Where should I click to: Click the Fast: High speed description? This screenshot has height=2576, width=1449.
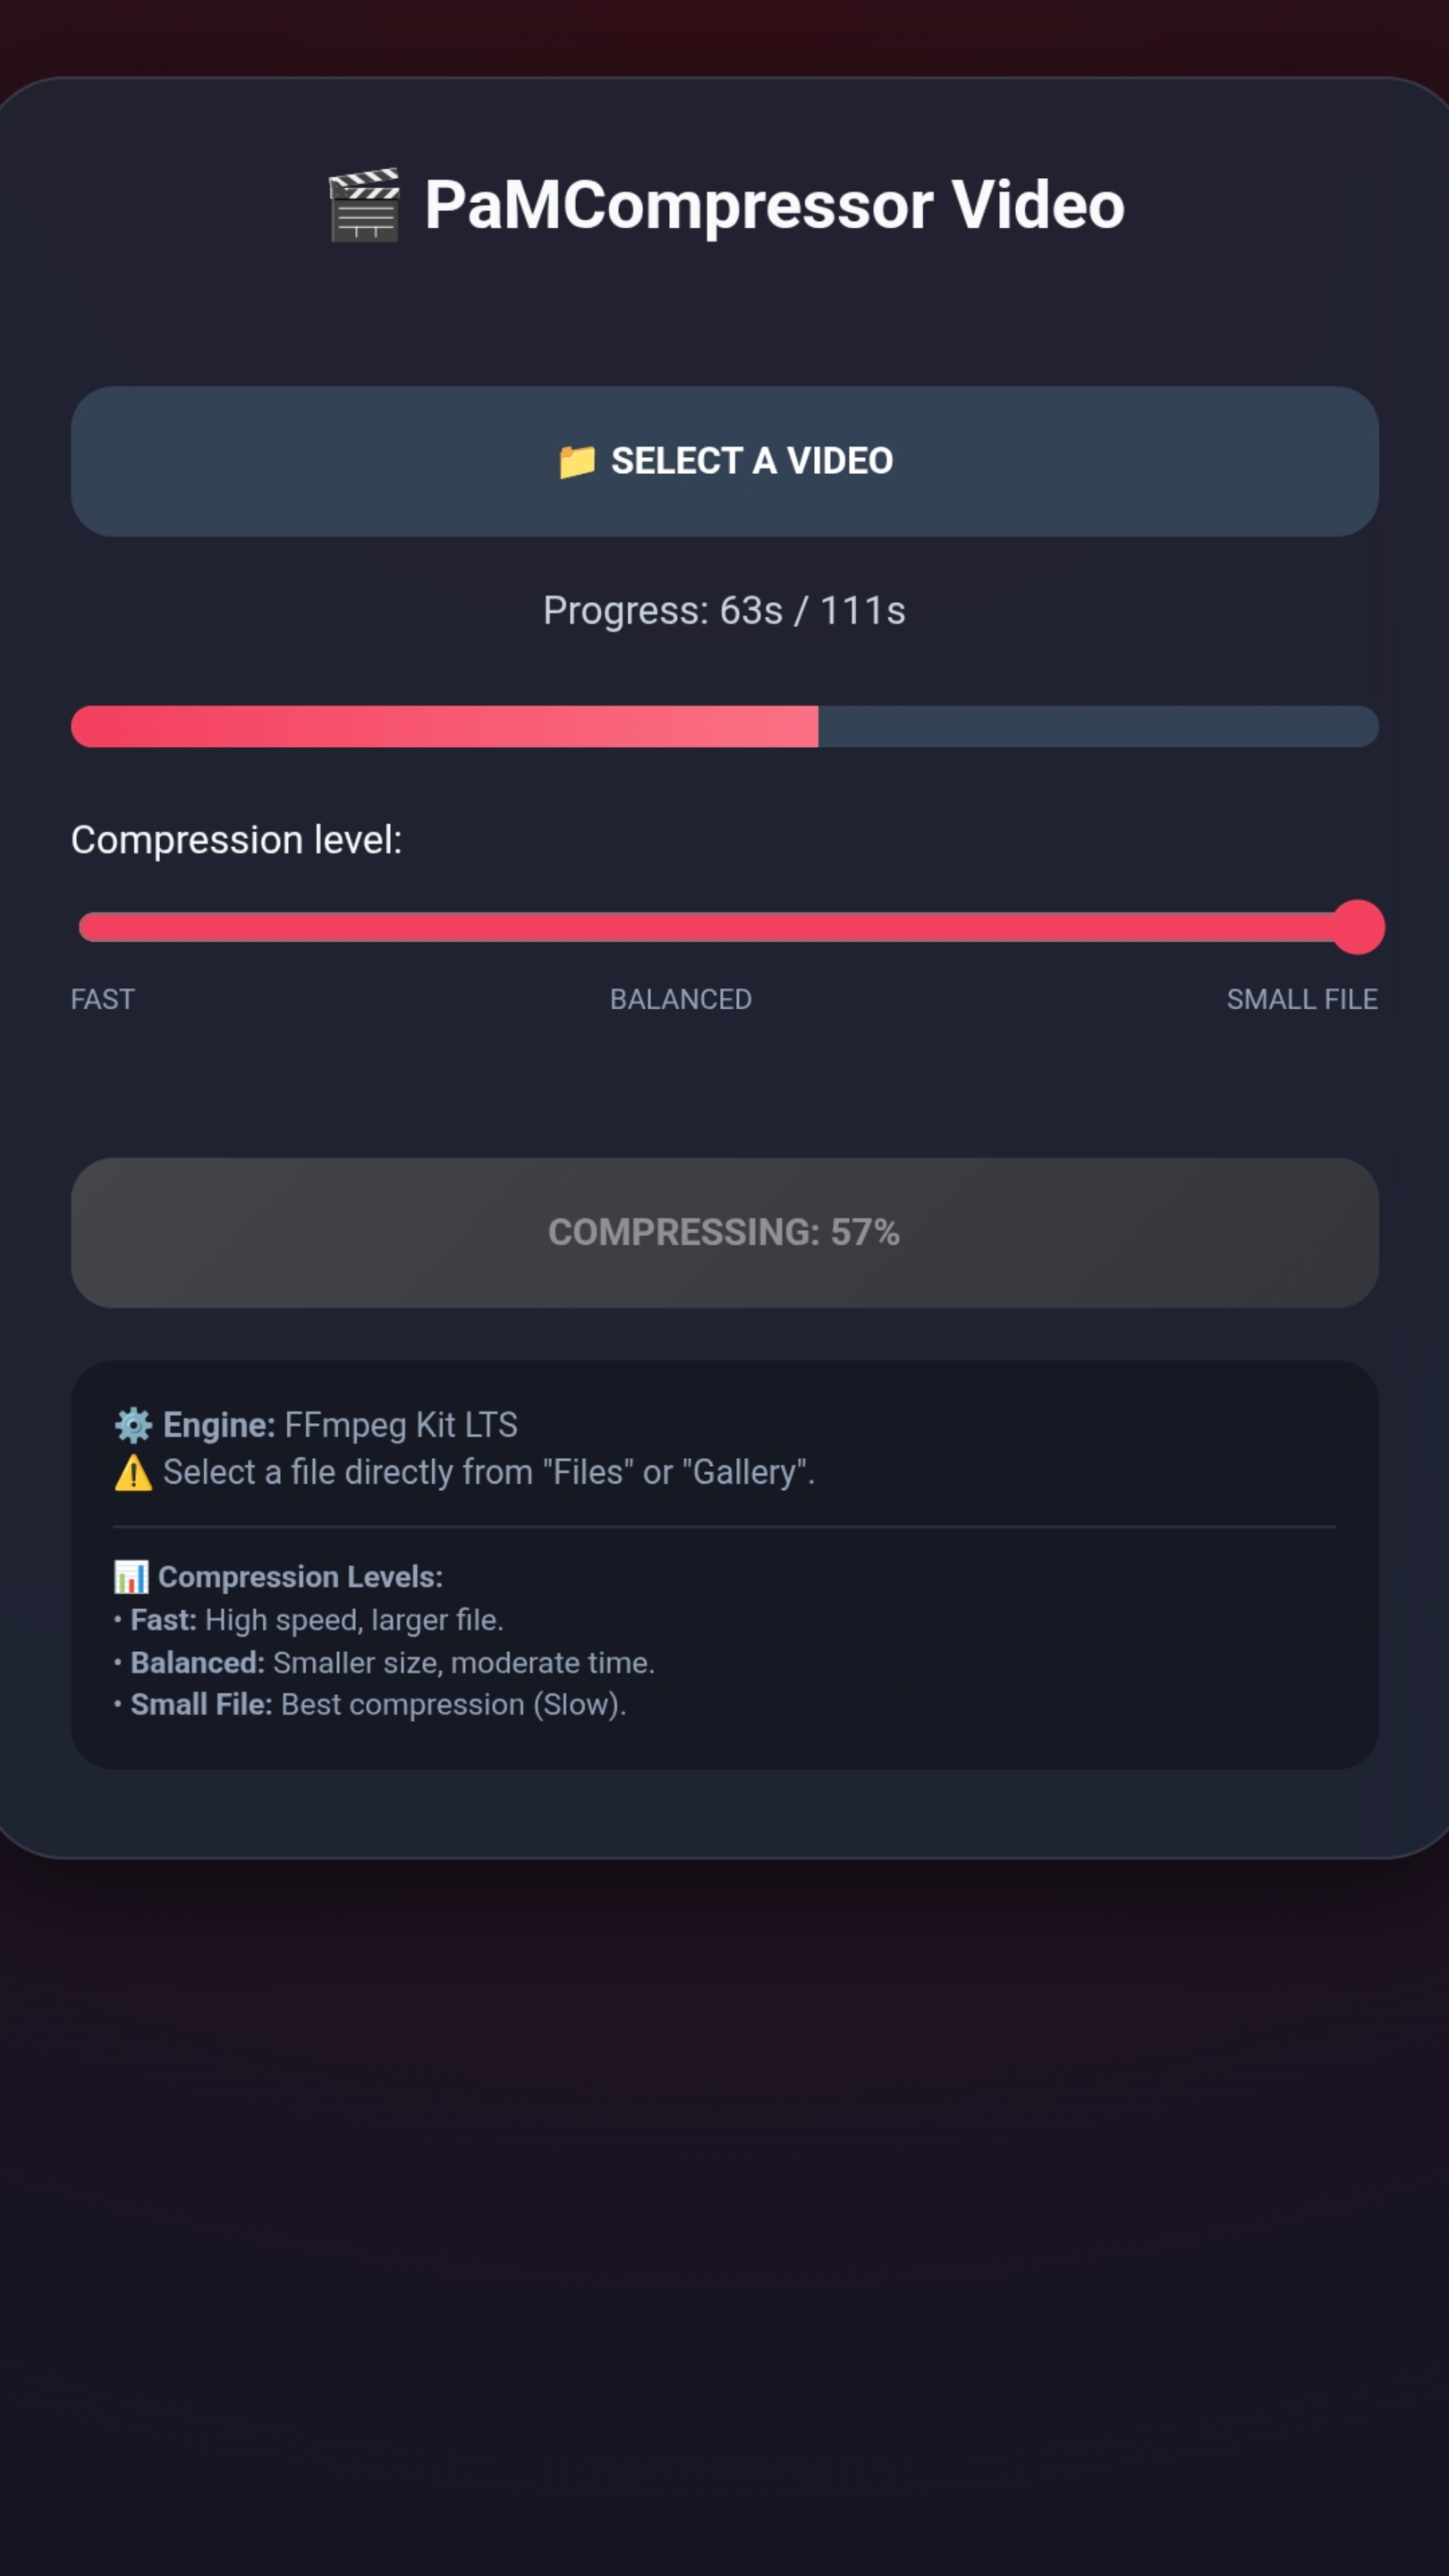click(x=316, y=1620)
